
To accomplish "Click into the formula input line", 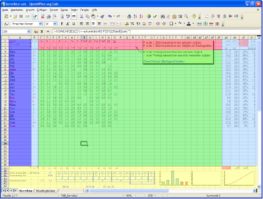I will (156, 31).
